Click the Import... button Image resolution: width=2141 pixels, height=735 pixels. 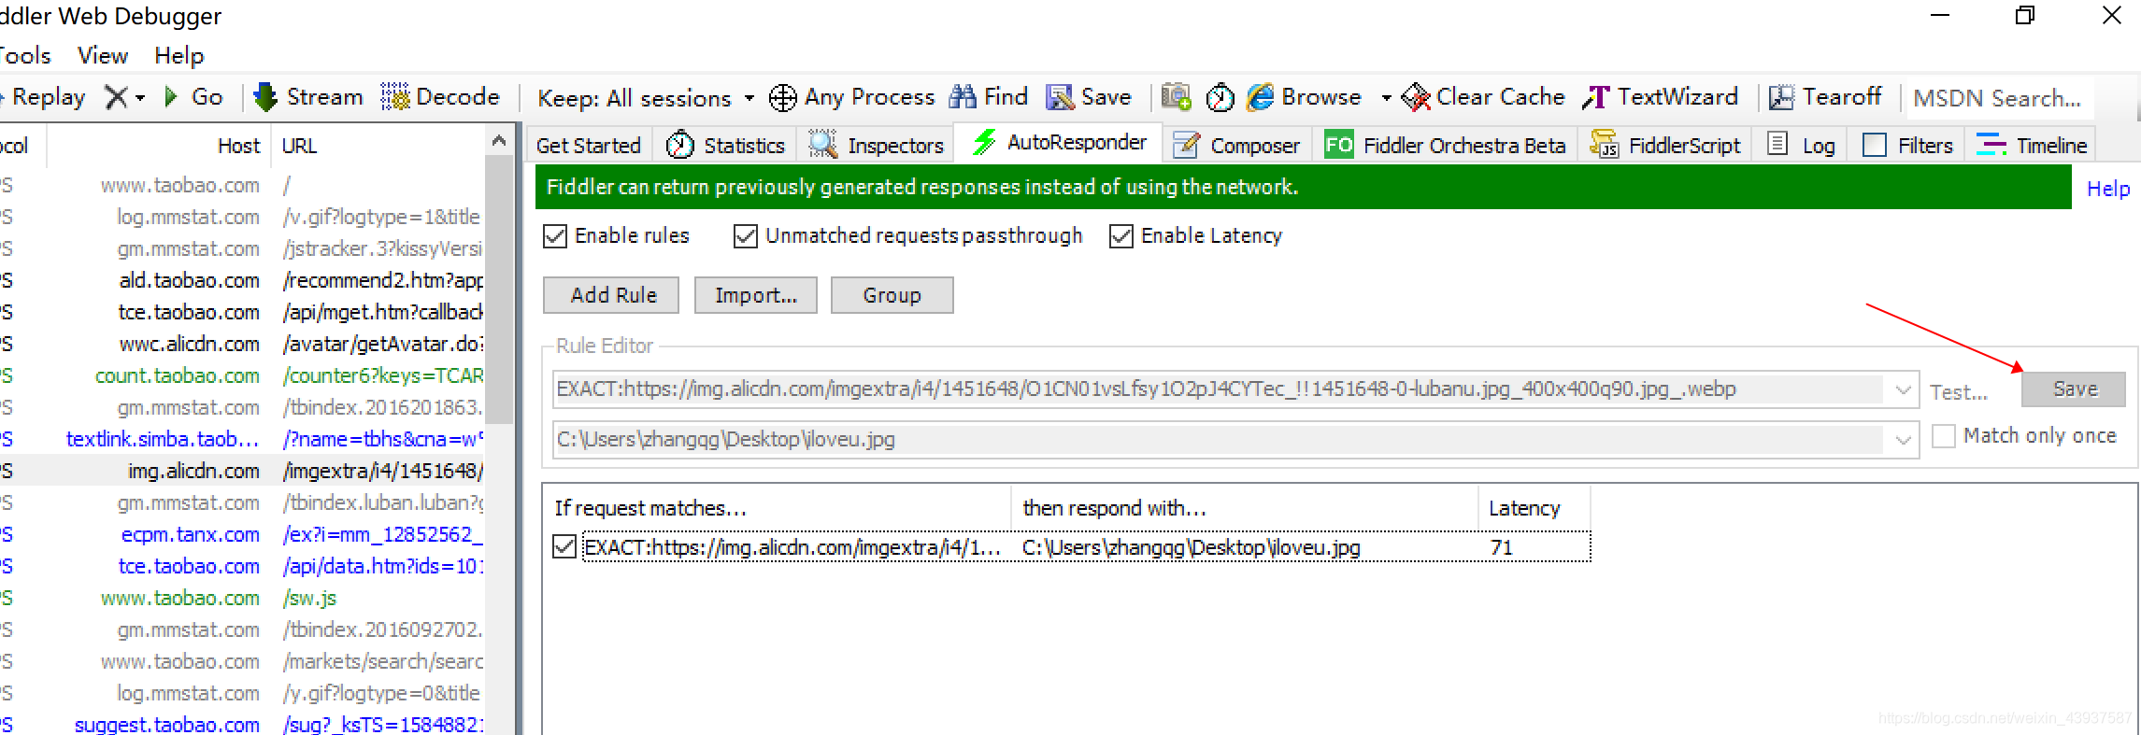[756, 295]
